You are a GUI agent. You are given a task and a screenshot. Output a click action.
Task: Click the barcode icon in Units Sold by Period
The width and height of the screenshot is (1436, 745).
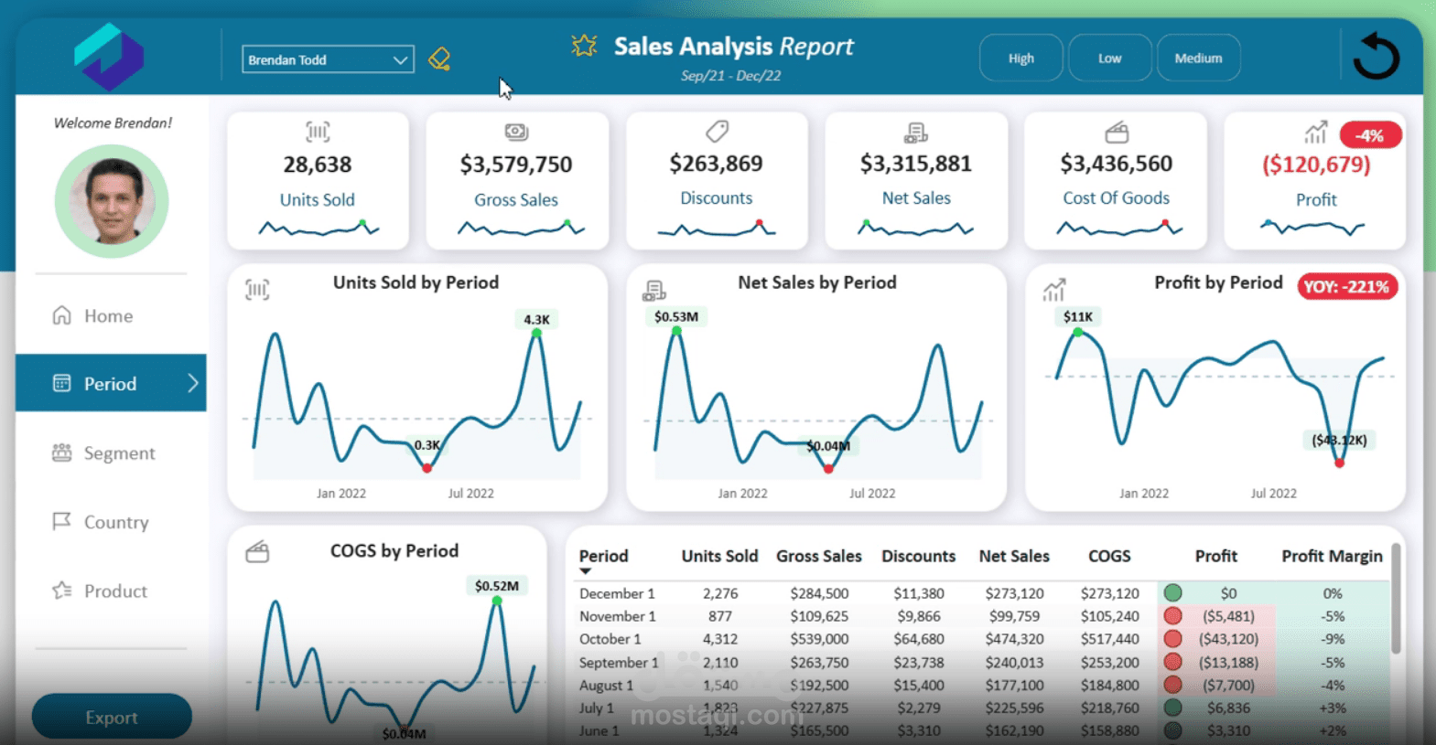pos(257,291)
